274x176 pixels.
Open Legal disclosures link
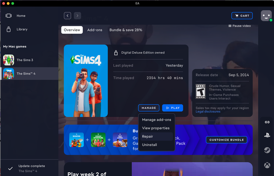pos(208,112)
